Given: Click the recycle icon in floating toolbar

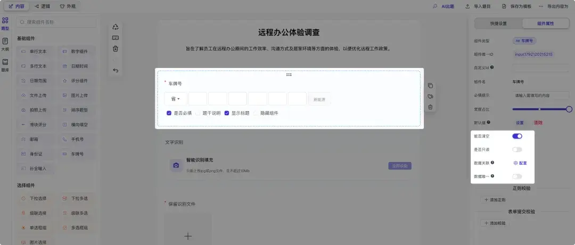Looking at the screenshot, I should [116, 27].
